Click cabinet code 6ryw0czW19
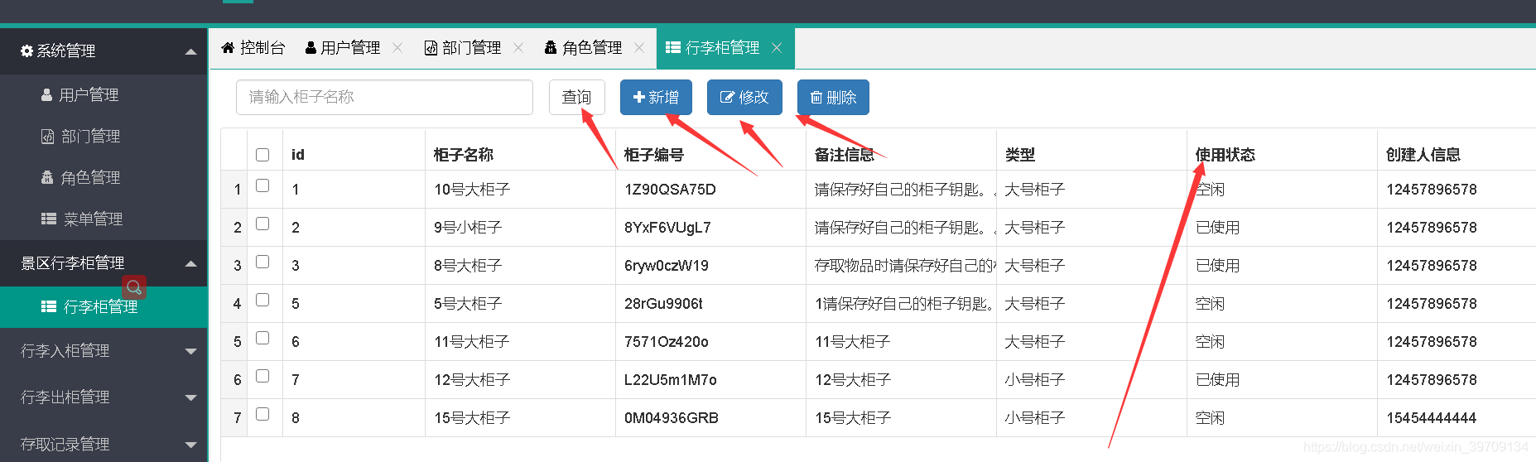 click(x=667, y=266)
